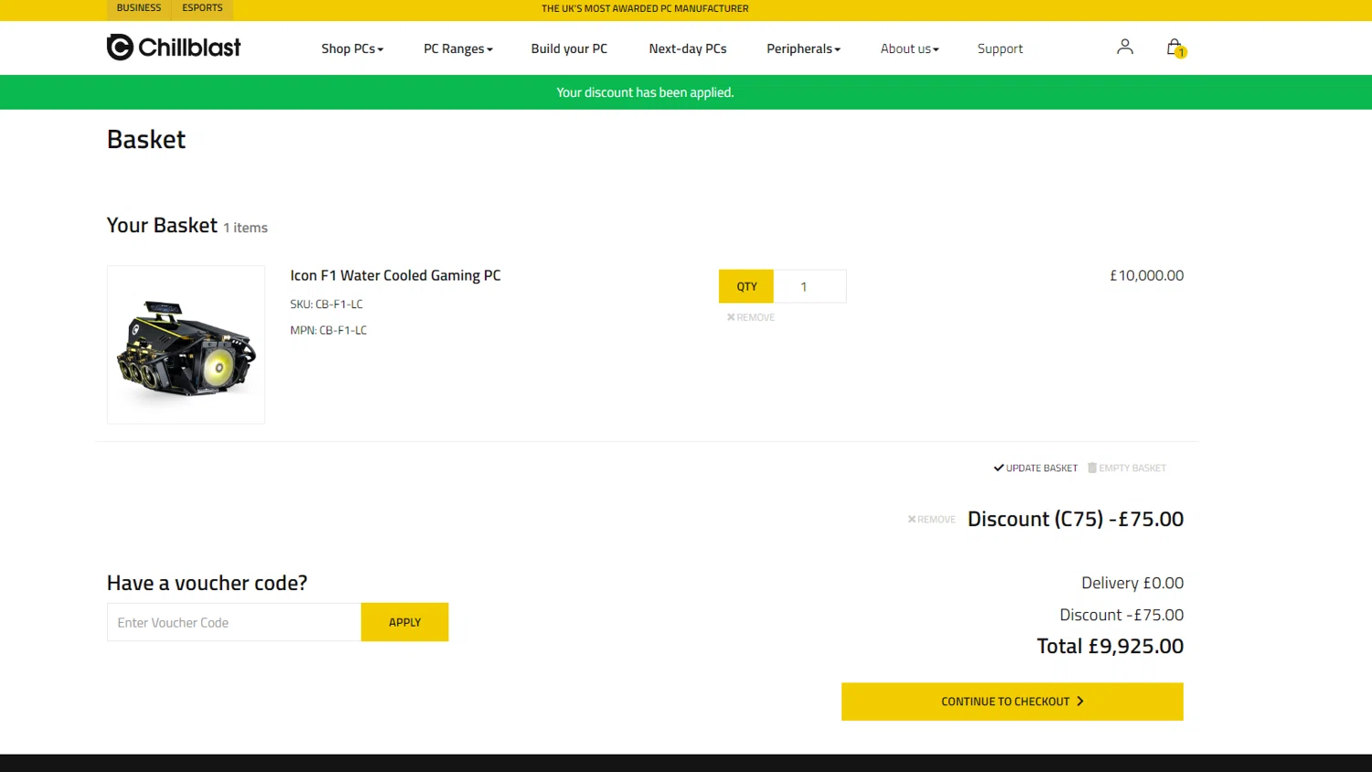This screenshot has height=772, width=1372.
Task: Open the shopping basket icon
Action: coord(1175,48)
